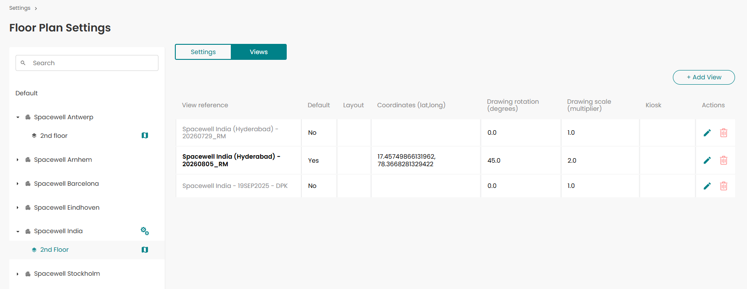The width and height of the screenshot is (747, 289).
Task: Click the coordinates '17.45749866131962, 78.3668281329422'
Action: 407,160
